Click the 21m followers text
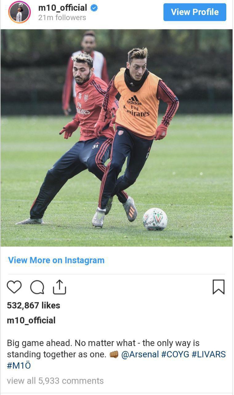The width and height of the screenshot is (234, 395). [62, 18]
